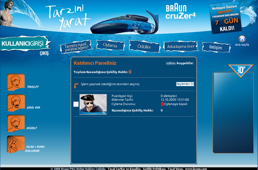Image resolution: width=258 pixels, height=170 pixels.
Task: Open the Ödüller menu item
Action: [144, 46]
